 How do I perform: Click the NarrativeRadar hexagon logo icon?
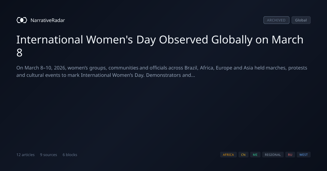click(x=22, y=20)
